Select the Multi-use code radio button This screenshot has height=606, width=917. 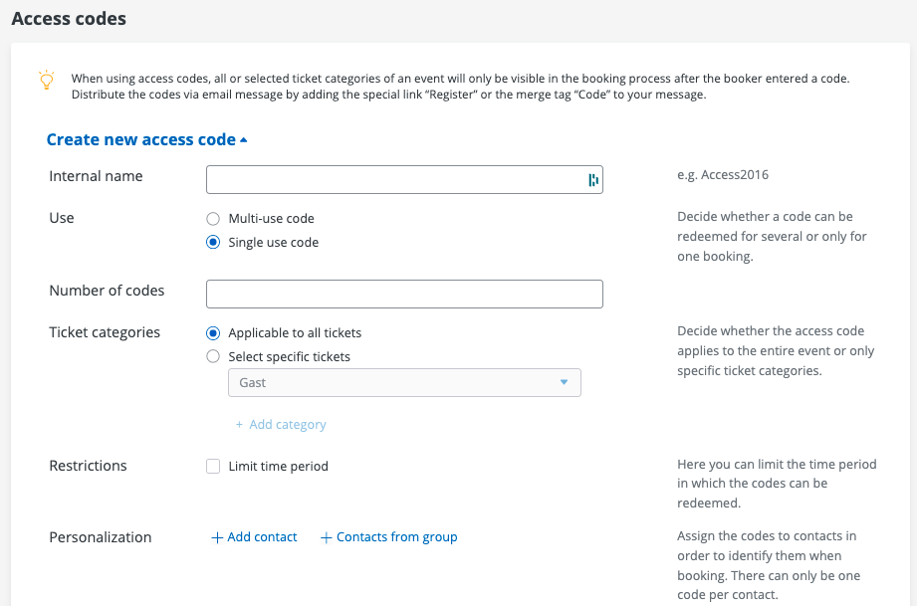(212, 219)
